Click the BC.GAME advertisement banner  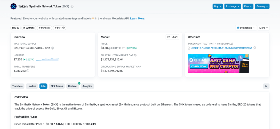[x=218, y=63]
